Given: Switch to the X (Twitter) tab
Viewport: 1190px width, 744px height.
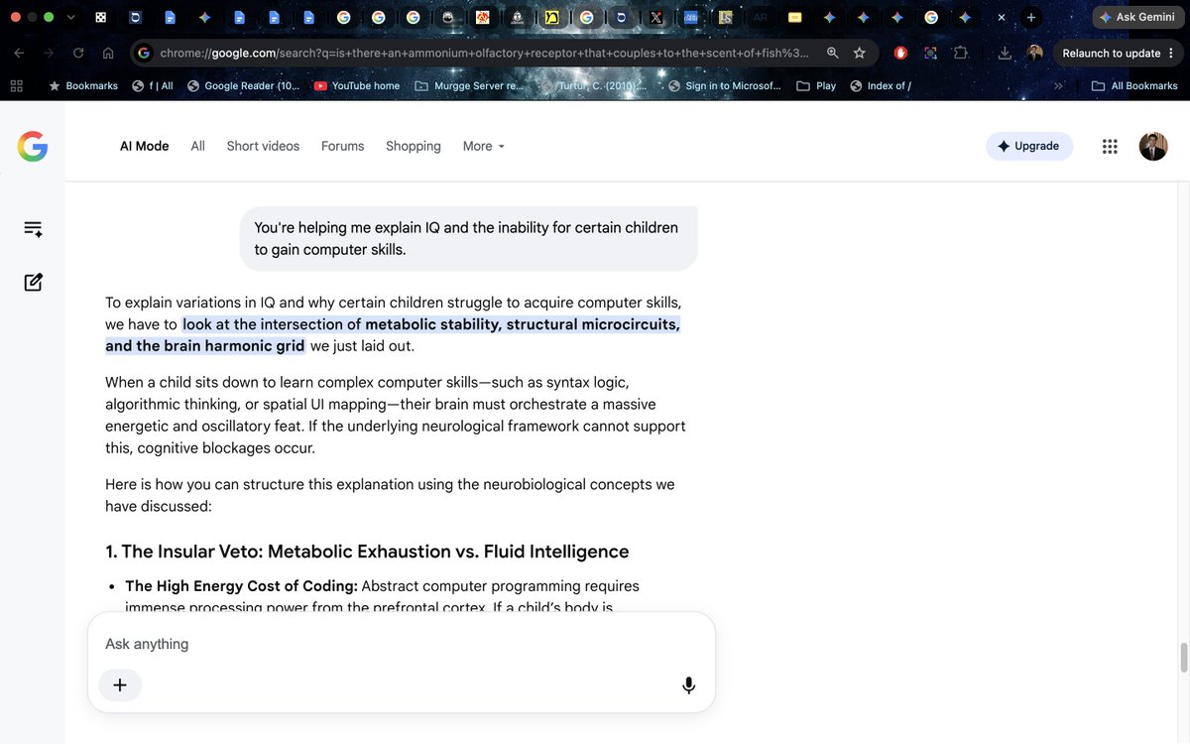Looking at the screenshot, I should tap(655, 18).
